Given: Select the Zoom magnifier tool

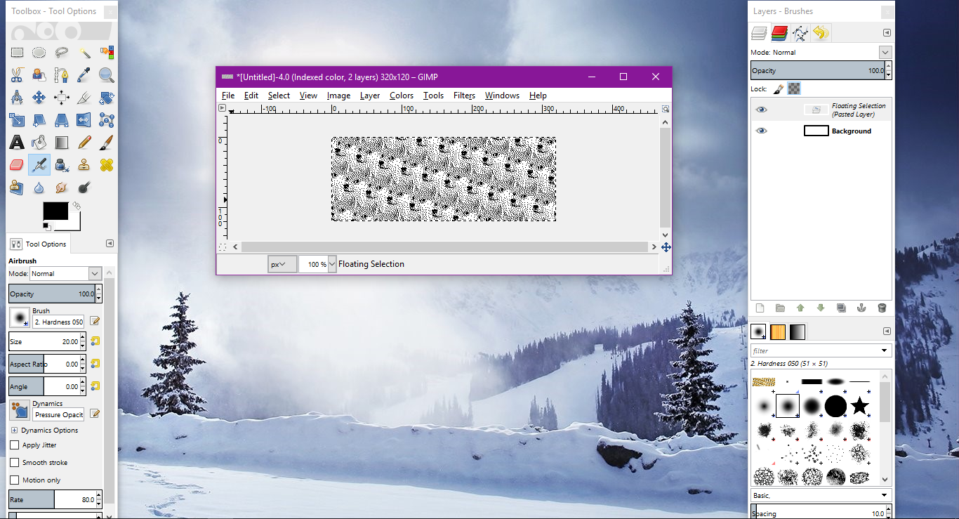Looking at the screenshot, I should click(x=107, y=75).
